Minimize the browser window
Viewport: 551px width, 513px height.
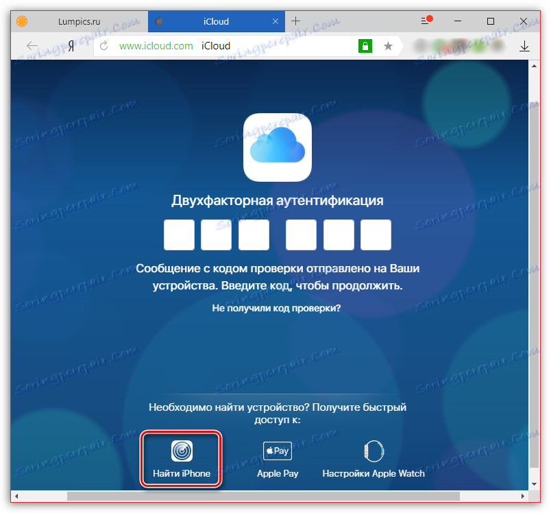coord(458,21)
